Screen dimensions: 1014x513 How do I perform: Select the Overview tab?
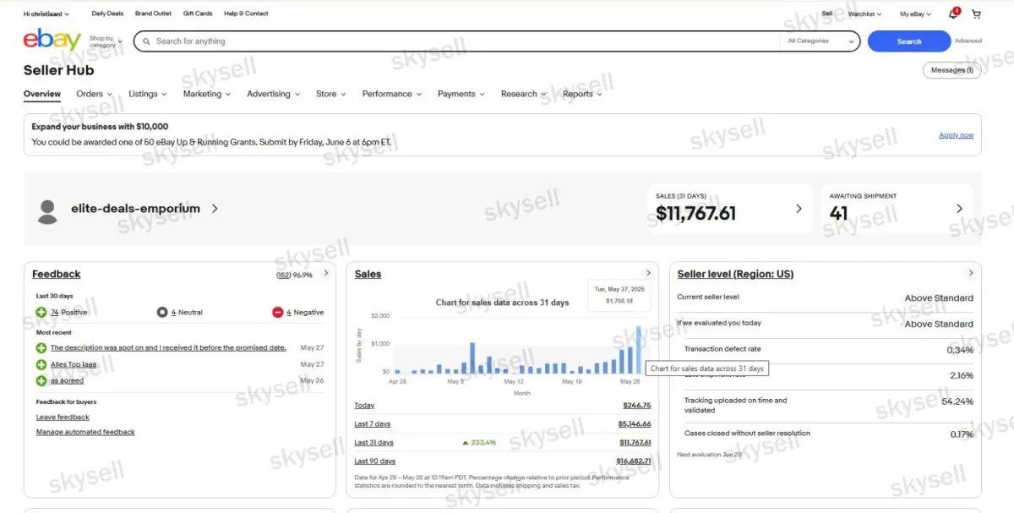(x=42, y=94)
